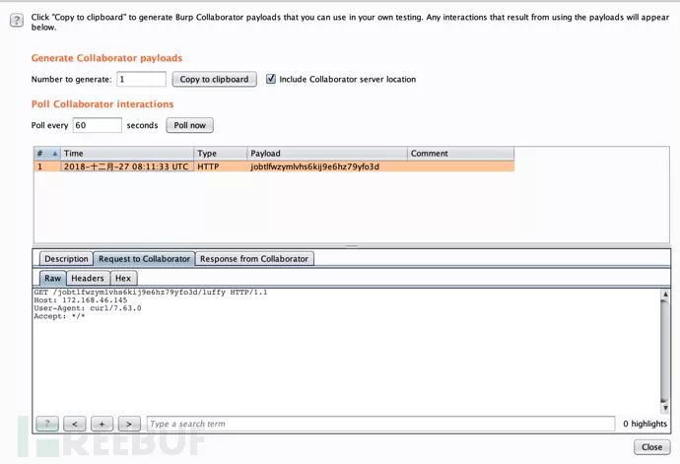This screenshot has height=464, width=680.
Task: Sort by the # column header
Action: (x=47, y=154)
